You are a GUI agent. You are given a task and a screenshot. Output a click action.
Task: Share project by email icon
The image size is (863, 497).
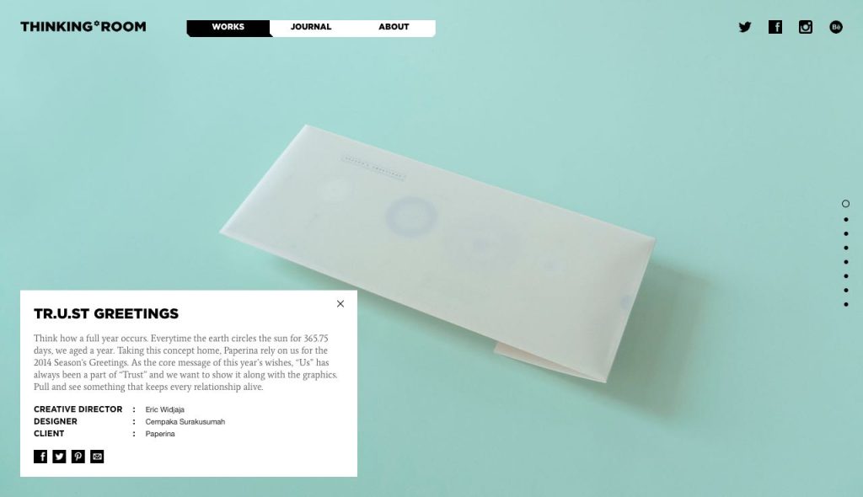click(97, 457)
